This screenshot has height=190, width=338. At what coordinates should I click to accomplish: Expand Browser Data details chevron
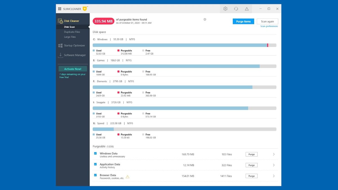pyautogui.click(x=274, y=176)
